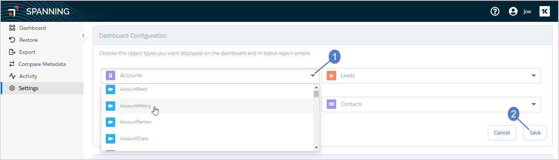Click the Compare Metadata arrows icon
559x160 pixels.
pyautogui.click(x=12, y=64)
